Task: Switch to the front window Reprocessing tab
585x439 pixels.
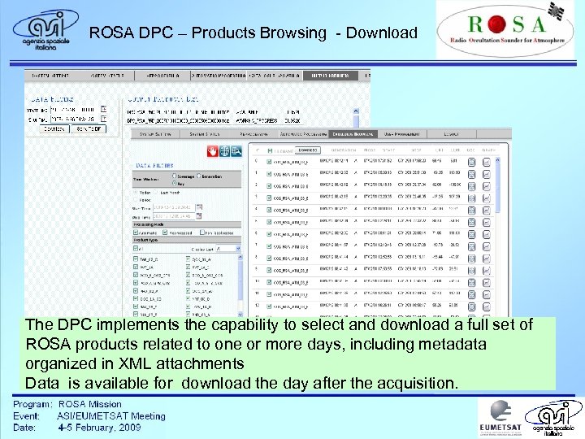Action: [x=253, y=134]
